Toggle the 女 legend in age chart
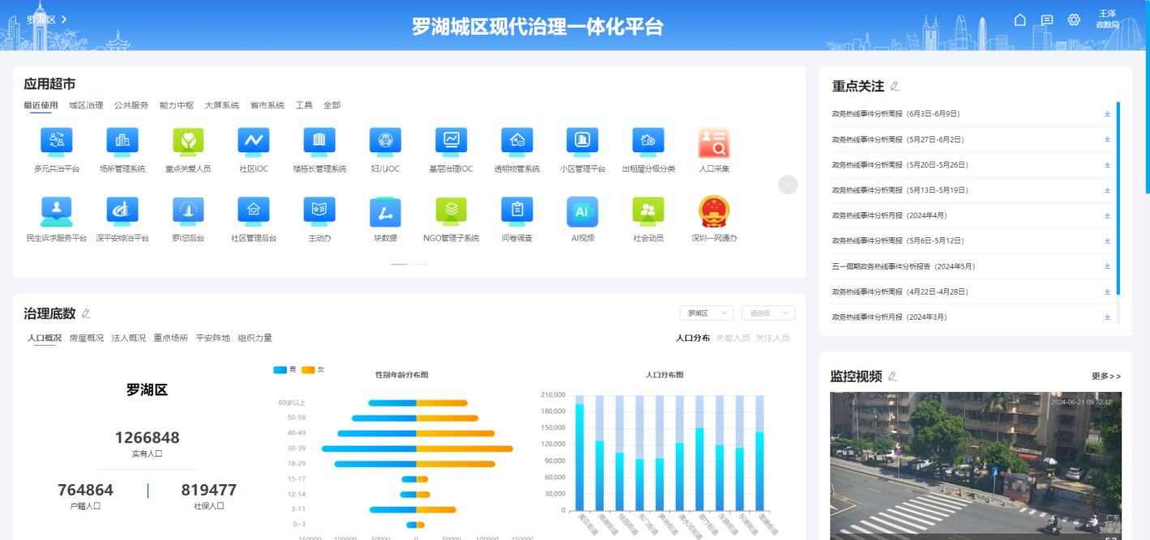 [312, 370]
